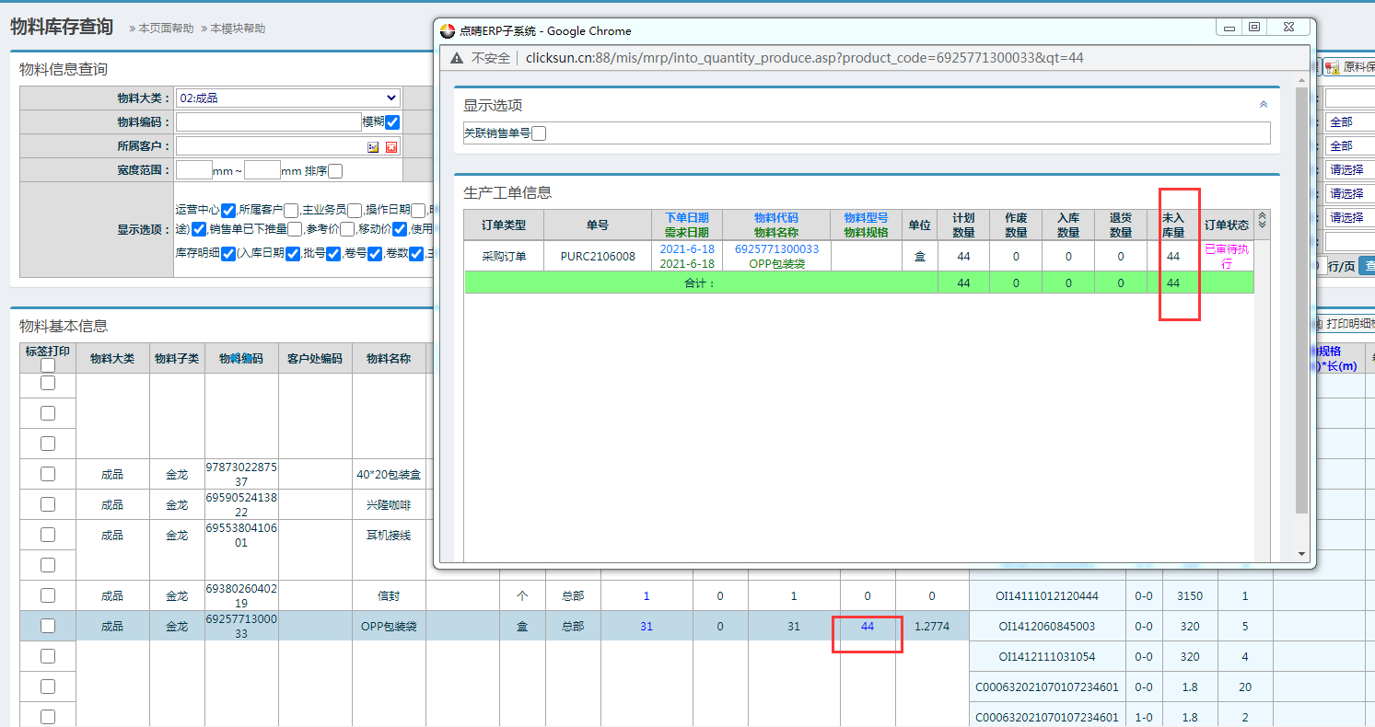The image size is (1375, 727).
Task: Click the blue 44 quantity in OPP包装袋 row
Action: (867, 626)
